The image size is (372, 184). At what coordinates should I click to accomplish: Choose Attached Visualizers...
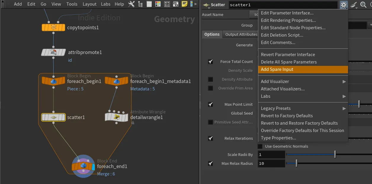(x=303, y=89)
